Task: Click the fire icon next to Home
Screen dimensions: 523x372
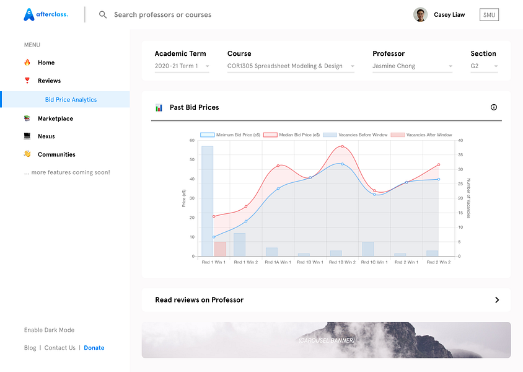Action: [27, 63]
